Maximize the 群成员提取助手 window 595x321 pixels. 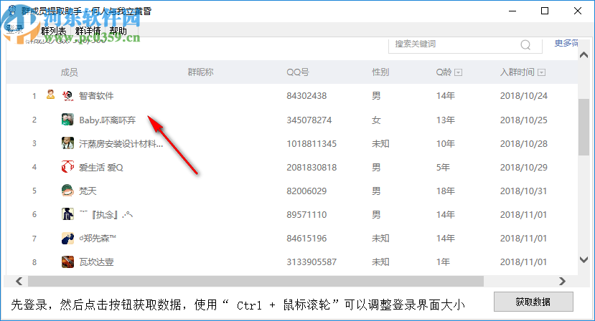tap(545, 11)
